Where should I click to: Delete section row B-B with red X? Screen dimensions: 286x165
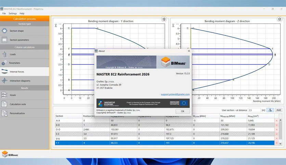click(276, 125)
